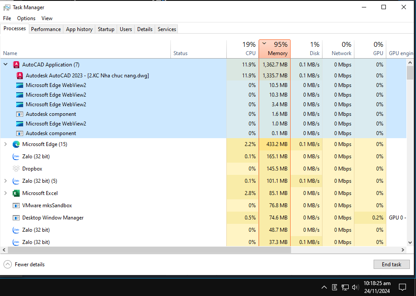The width and height of the screenshot is (416, 296).
Task: Click the AutoCAD Application group icon
Action: [x=16, y=65]
